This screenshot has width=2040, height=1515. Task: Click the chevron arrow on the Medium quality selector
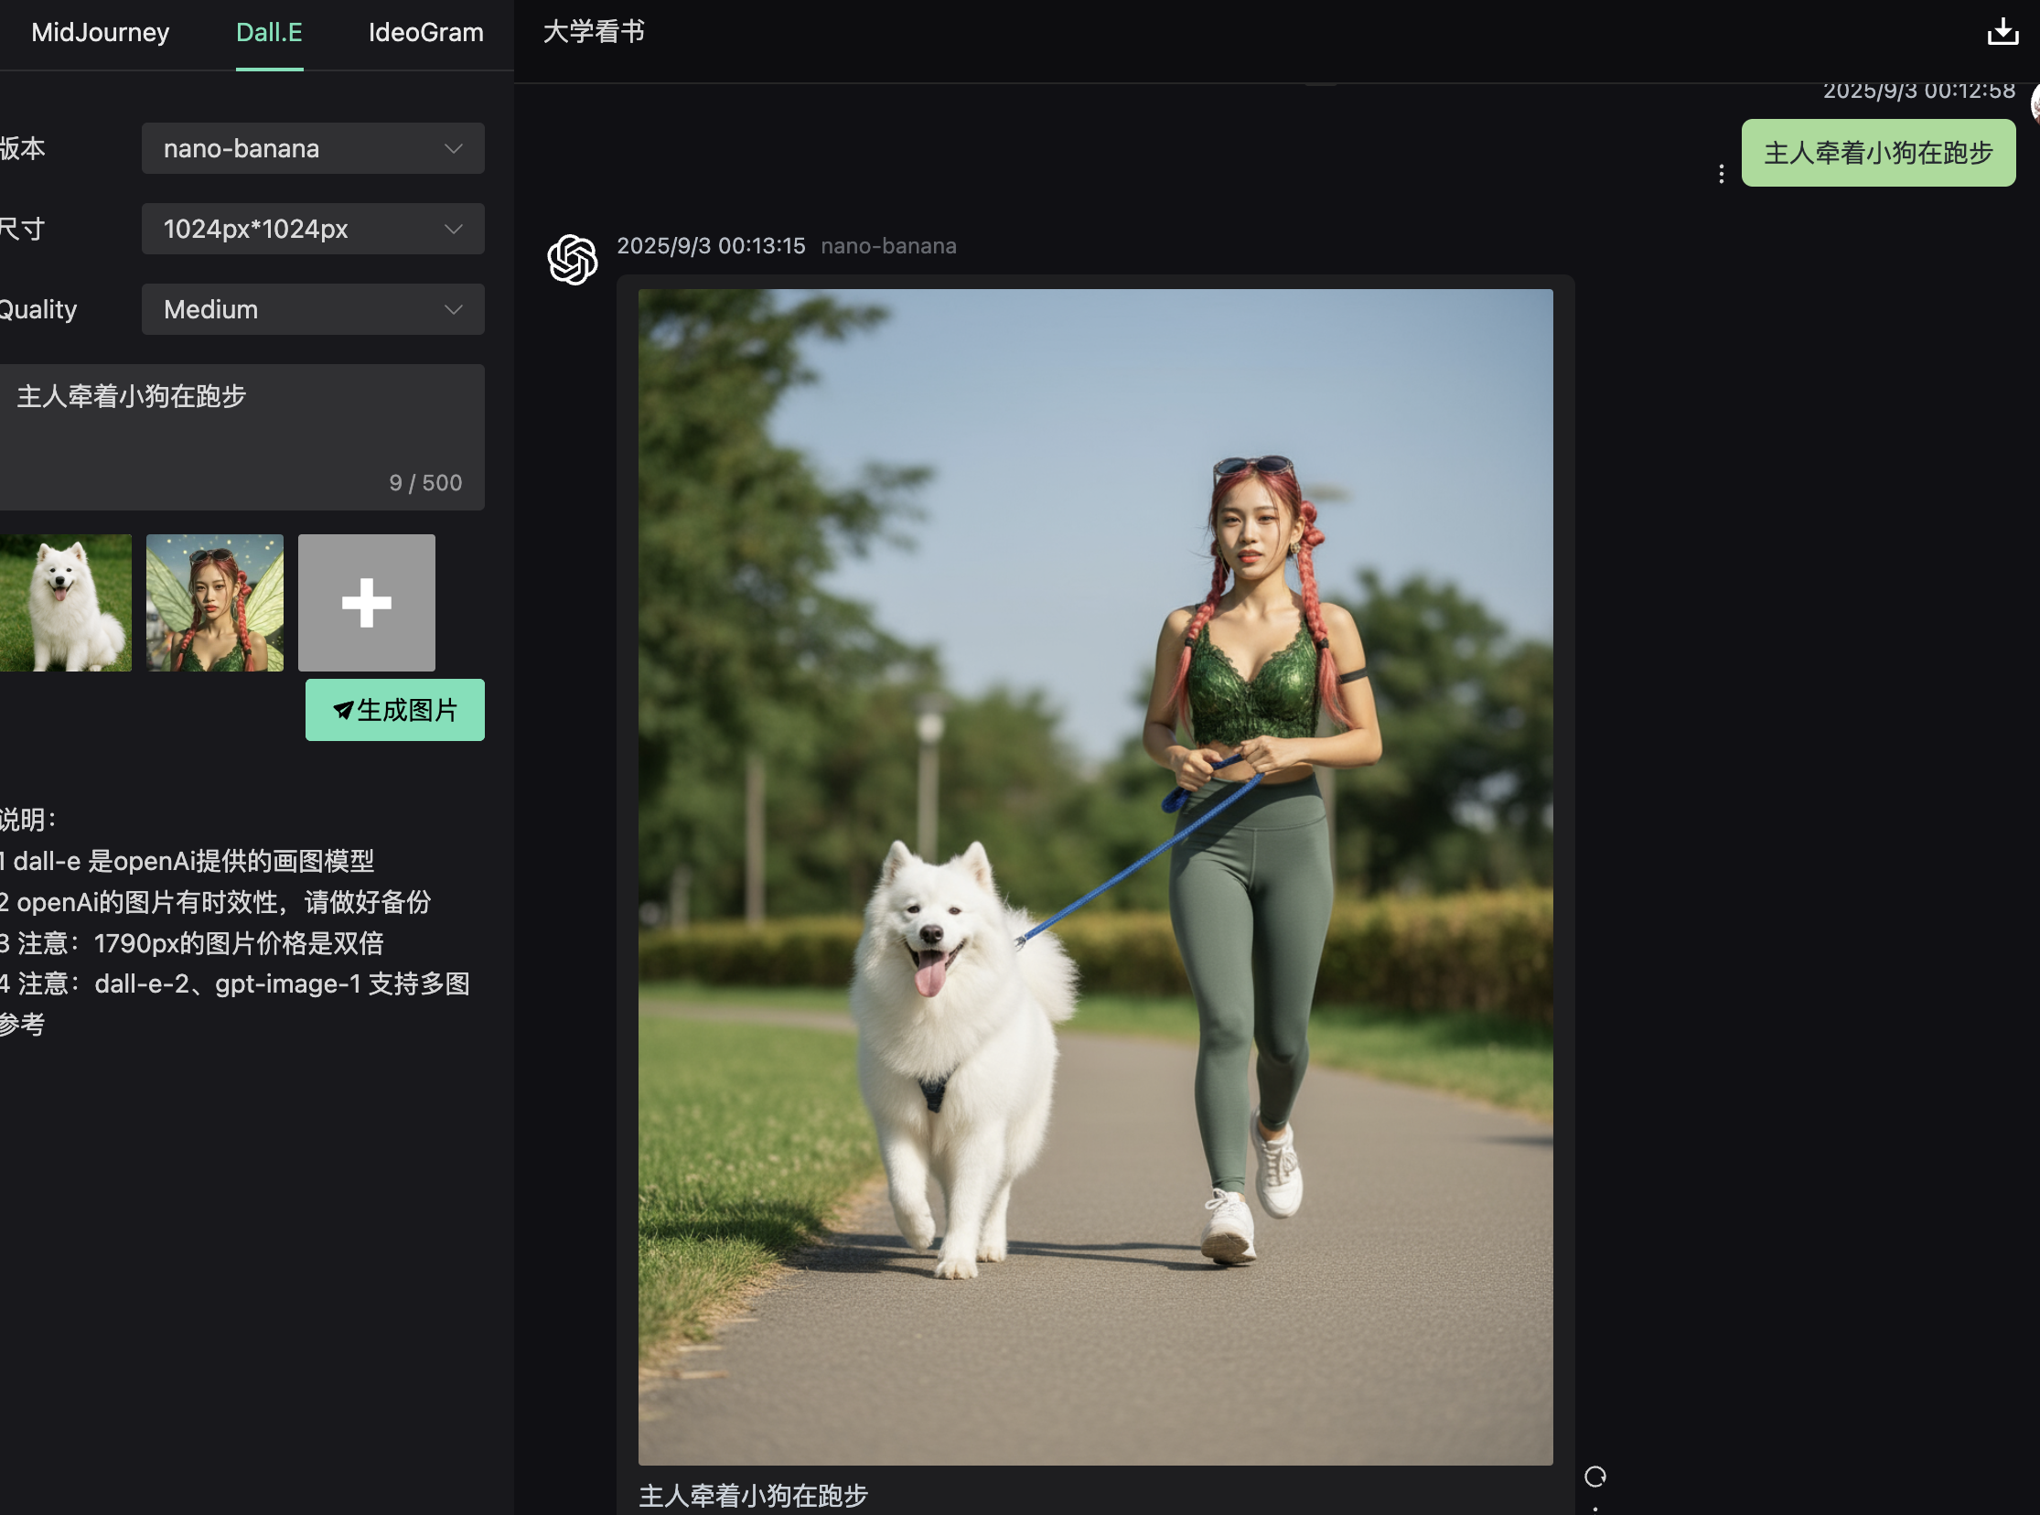point(453,310)
